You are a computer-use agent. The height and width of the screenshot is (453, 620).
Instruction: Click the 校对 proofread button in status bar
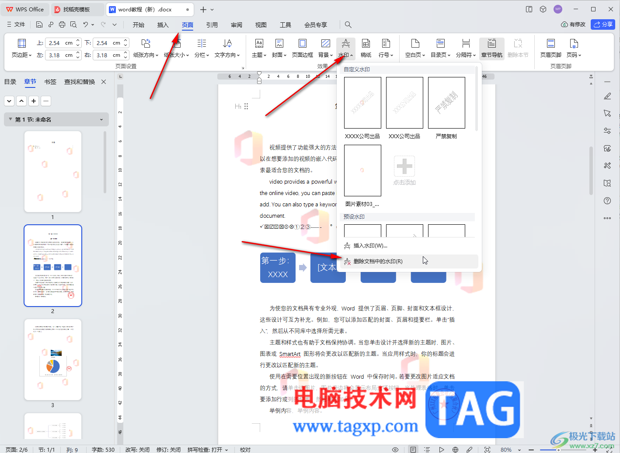point(245,450)
